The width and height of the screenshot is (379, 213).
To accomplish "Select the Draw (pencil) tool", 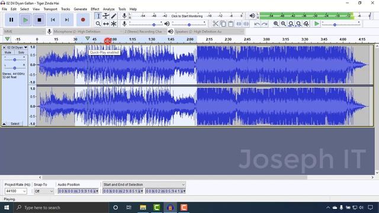I will [x=114, y=16].
